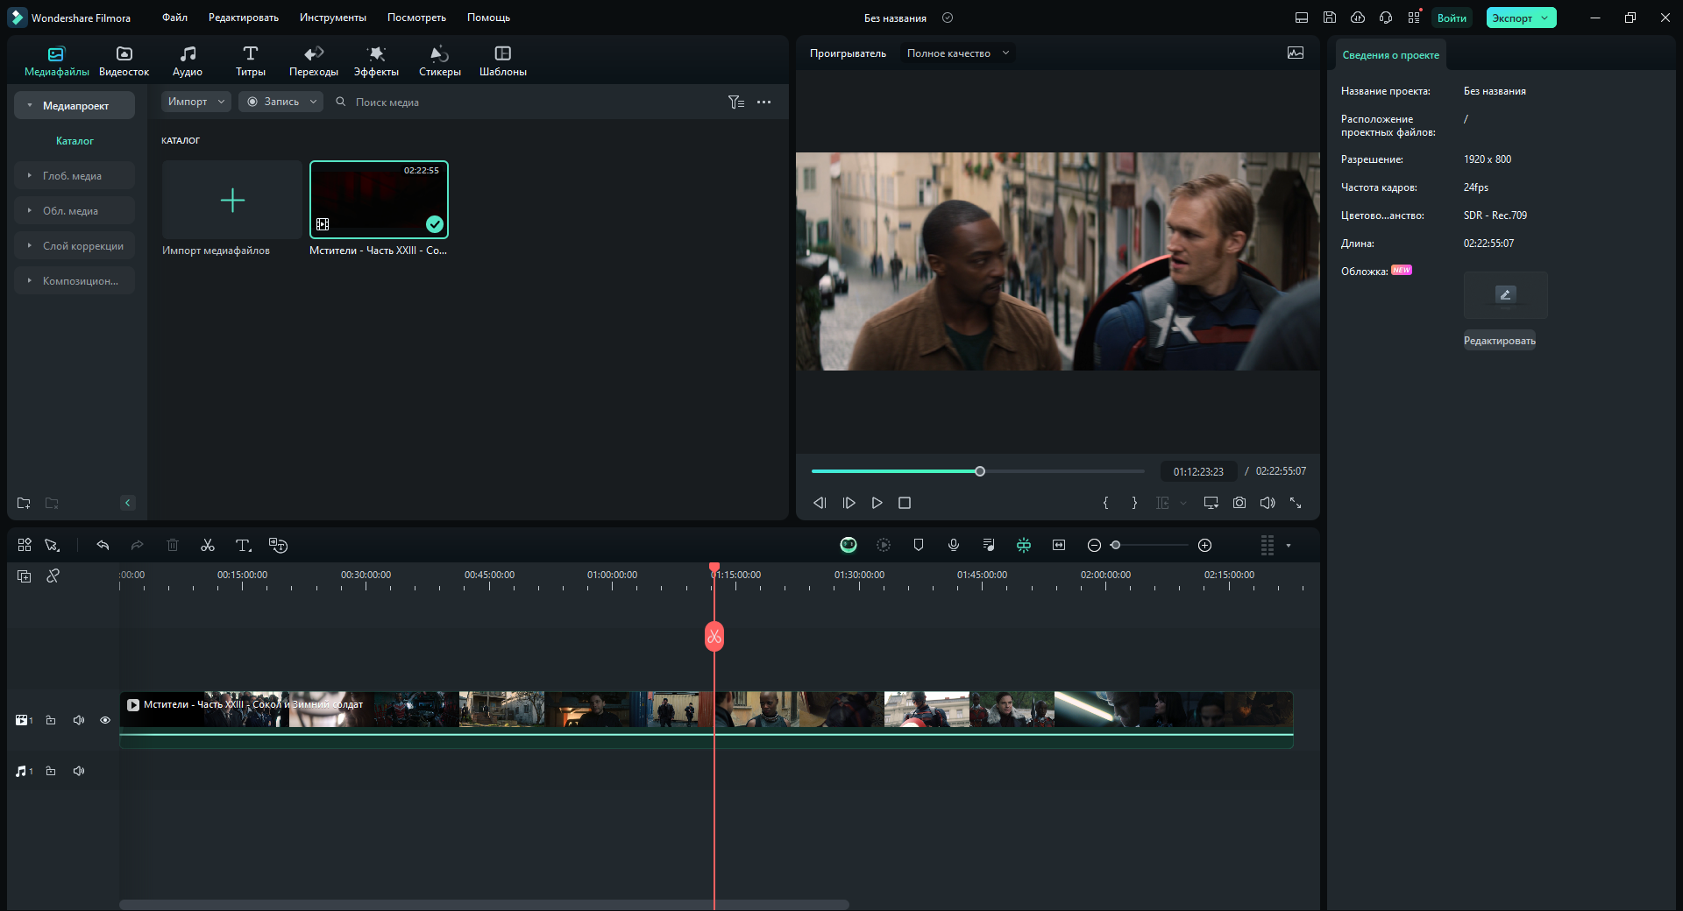Click the undo arrow icon
The height and width of the screenshot is (911, 1683).
(x=103, y=546)
